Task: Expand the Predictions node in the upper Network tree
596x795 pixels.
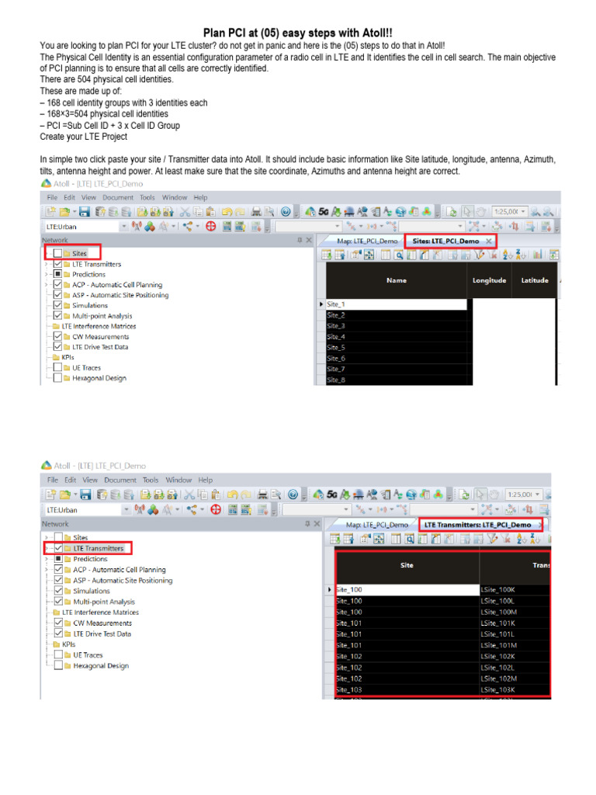Action: click(46, 274)
